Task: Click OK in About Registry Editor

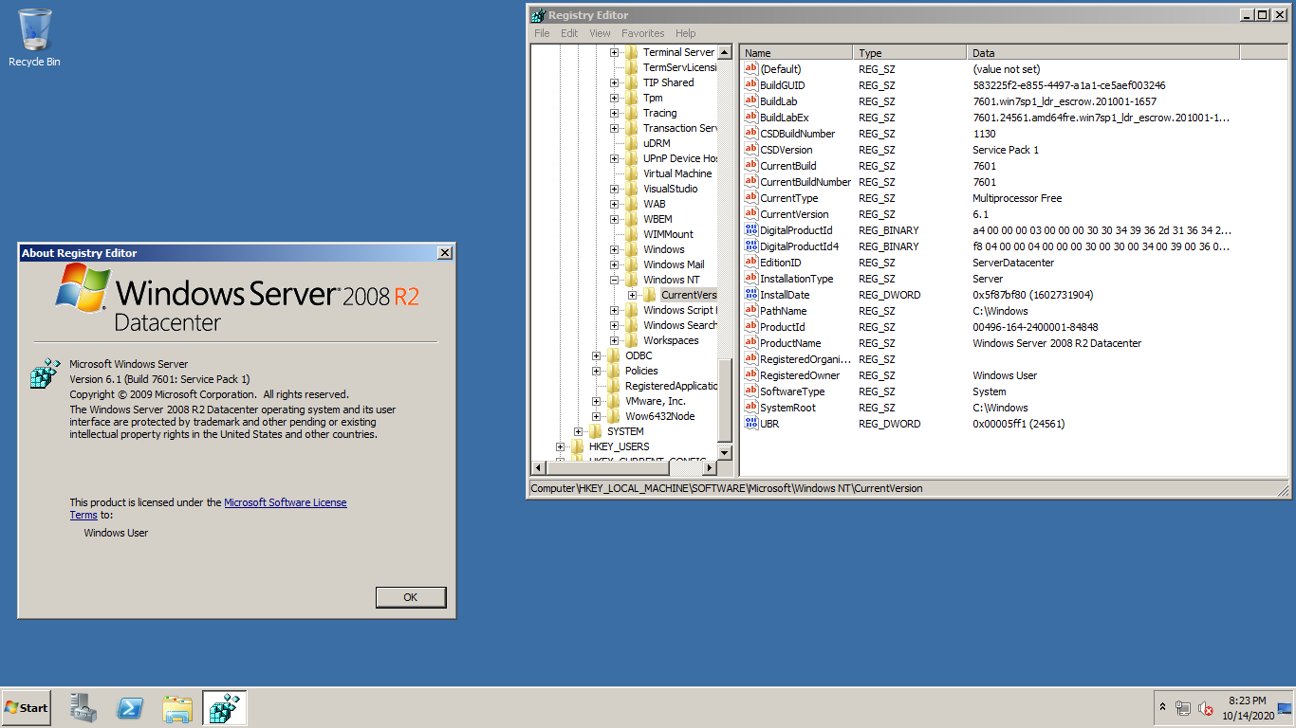Action: click(411, 597)
